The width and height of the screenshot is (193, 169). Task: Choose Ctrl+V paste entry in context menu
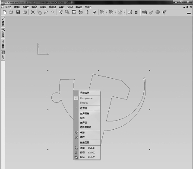[87, 157]
